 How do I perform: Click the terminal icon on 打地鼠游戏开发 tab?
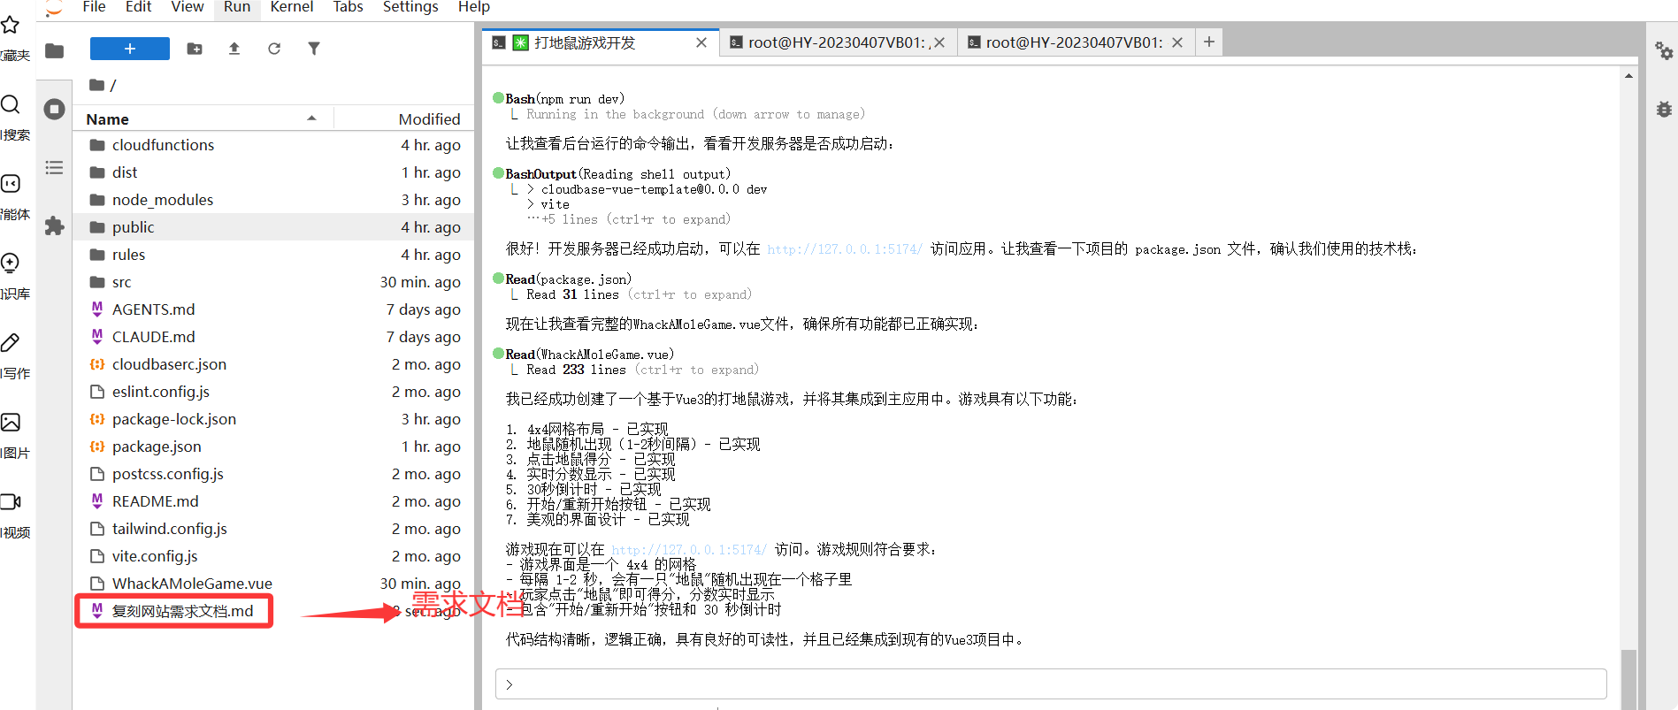pos(499,42)
